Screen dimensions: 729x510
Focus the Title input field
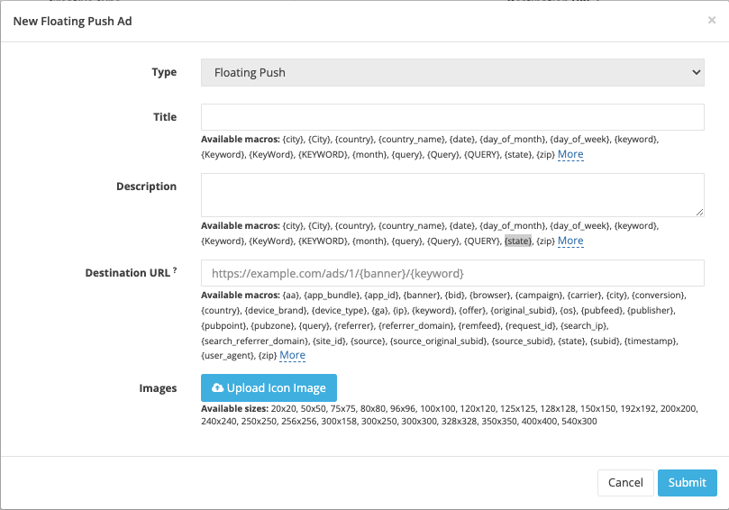[452, 117]
